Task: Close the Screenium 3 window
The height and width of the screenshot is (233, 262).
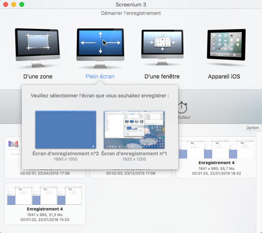Action: point(6,4)
